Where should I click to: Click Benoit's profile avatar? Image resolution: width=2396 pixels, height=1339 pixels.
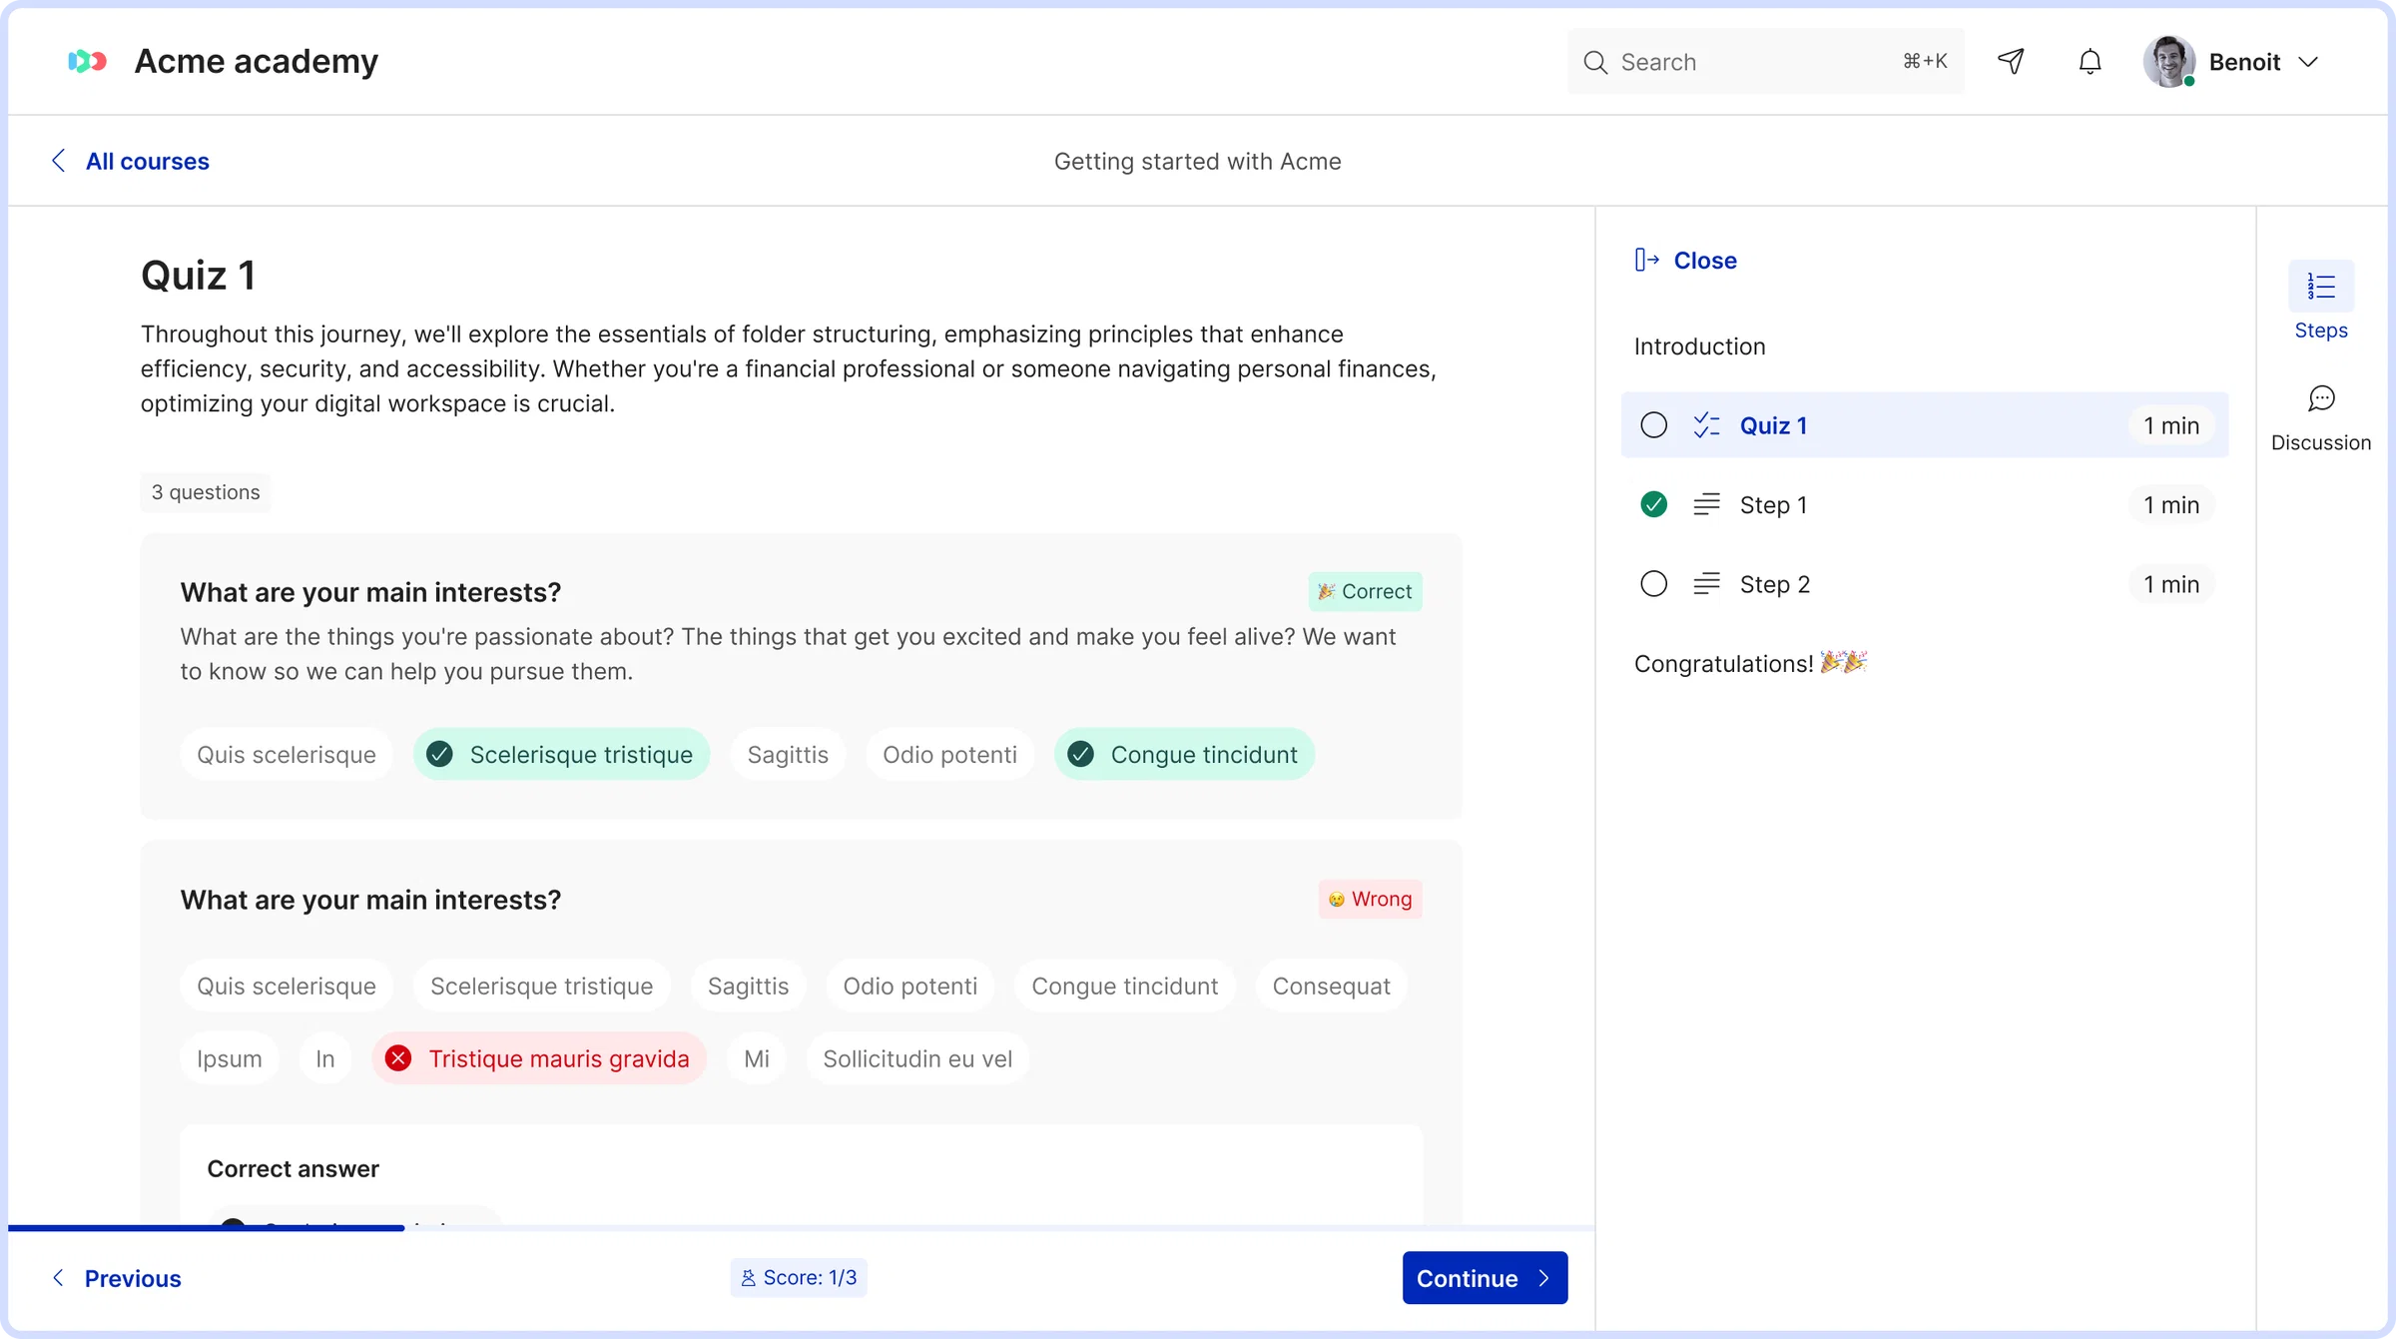click(x=2169, y=61)
